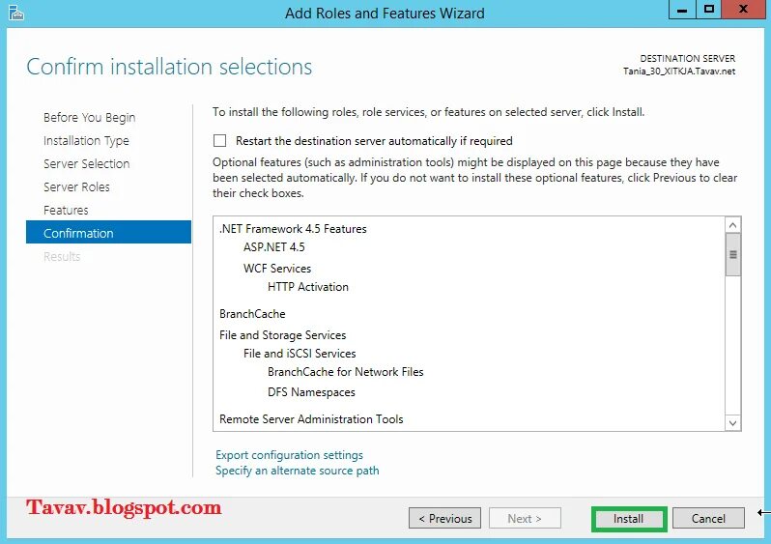
Task: Open Export configuration settings link
Action: click(289, 455)
